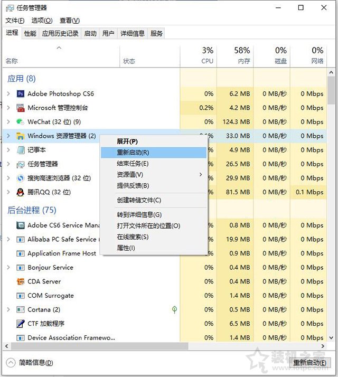Expand the Microsoft 管理控制台 row

pos(8,108)
